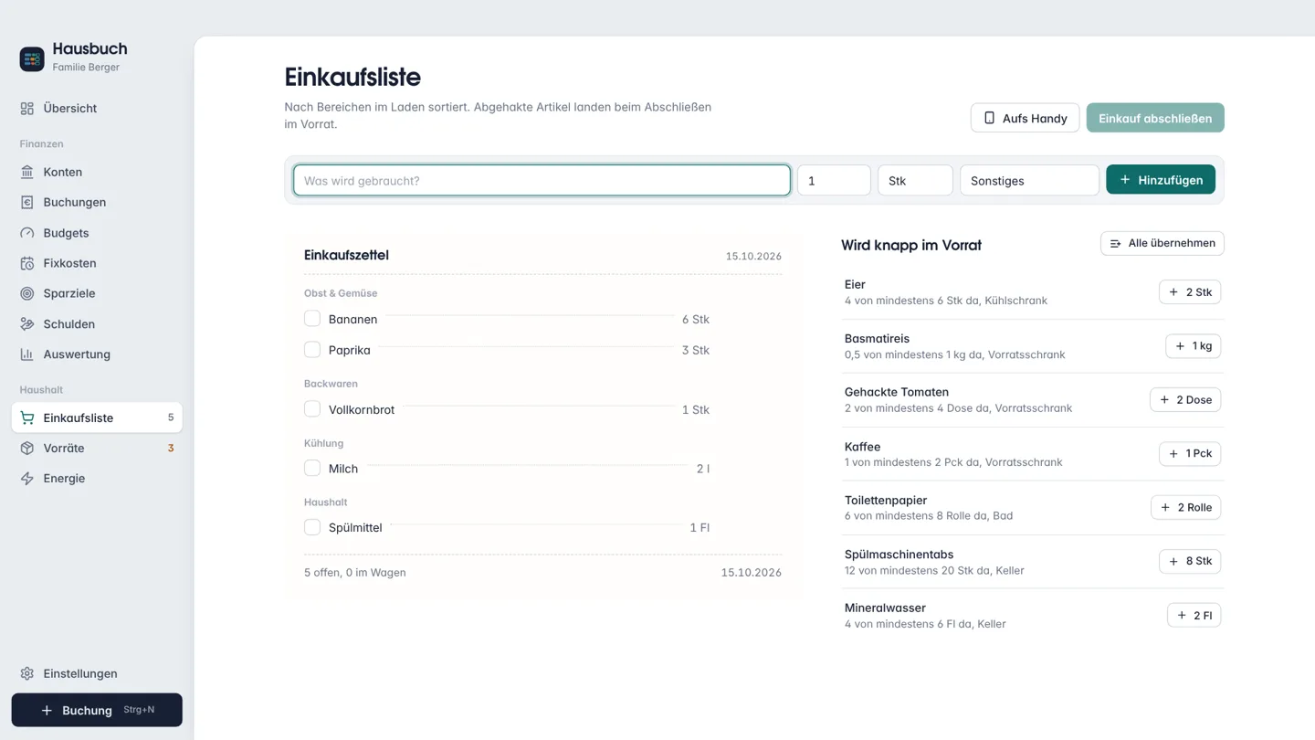Check off Bananen

pos(312,319)
